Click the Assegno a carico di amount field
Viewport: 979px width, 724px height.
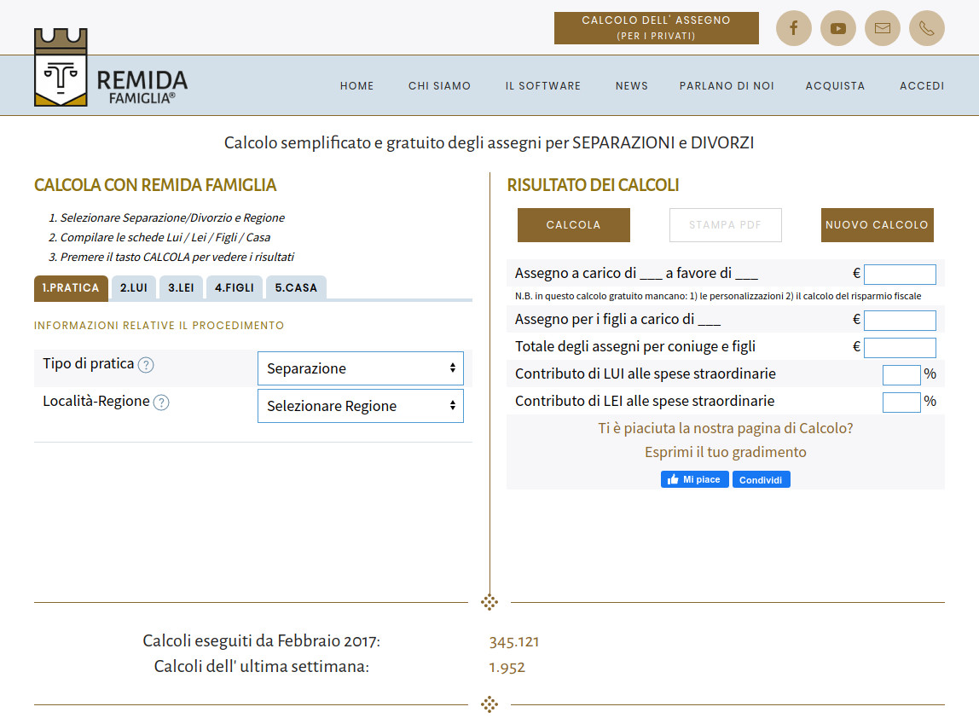[x=900, y=274]
